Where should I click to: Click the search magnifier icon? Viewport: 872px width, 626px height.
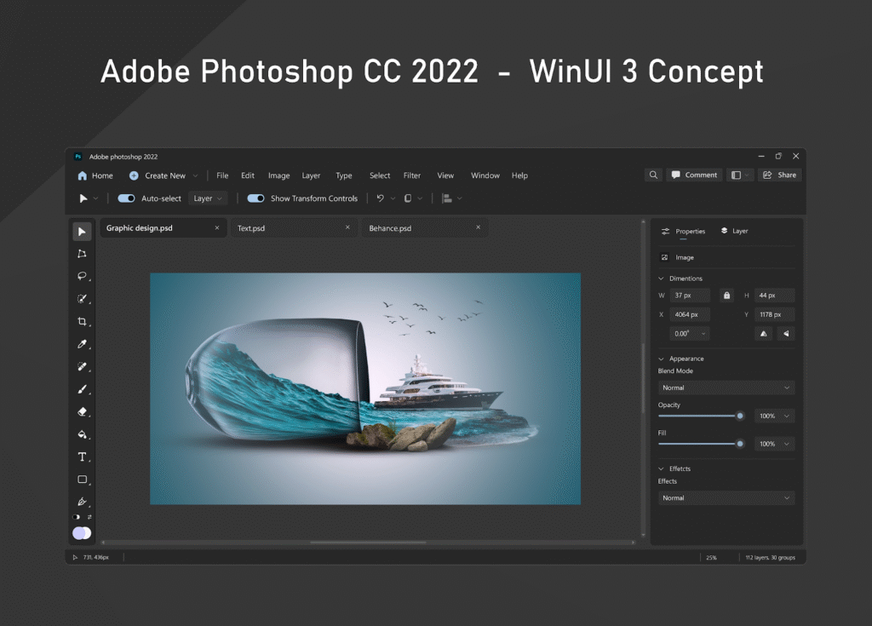pos(653,175)
